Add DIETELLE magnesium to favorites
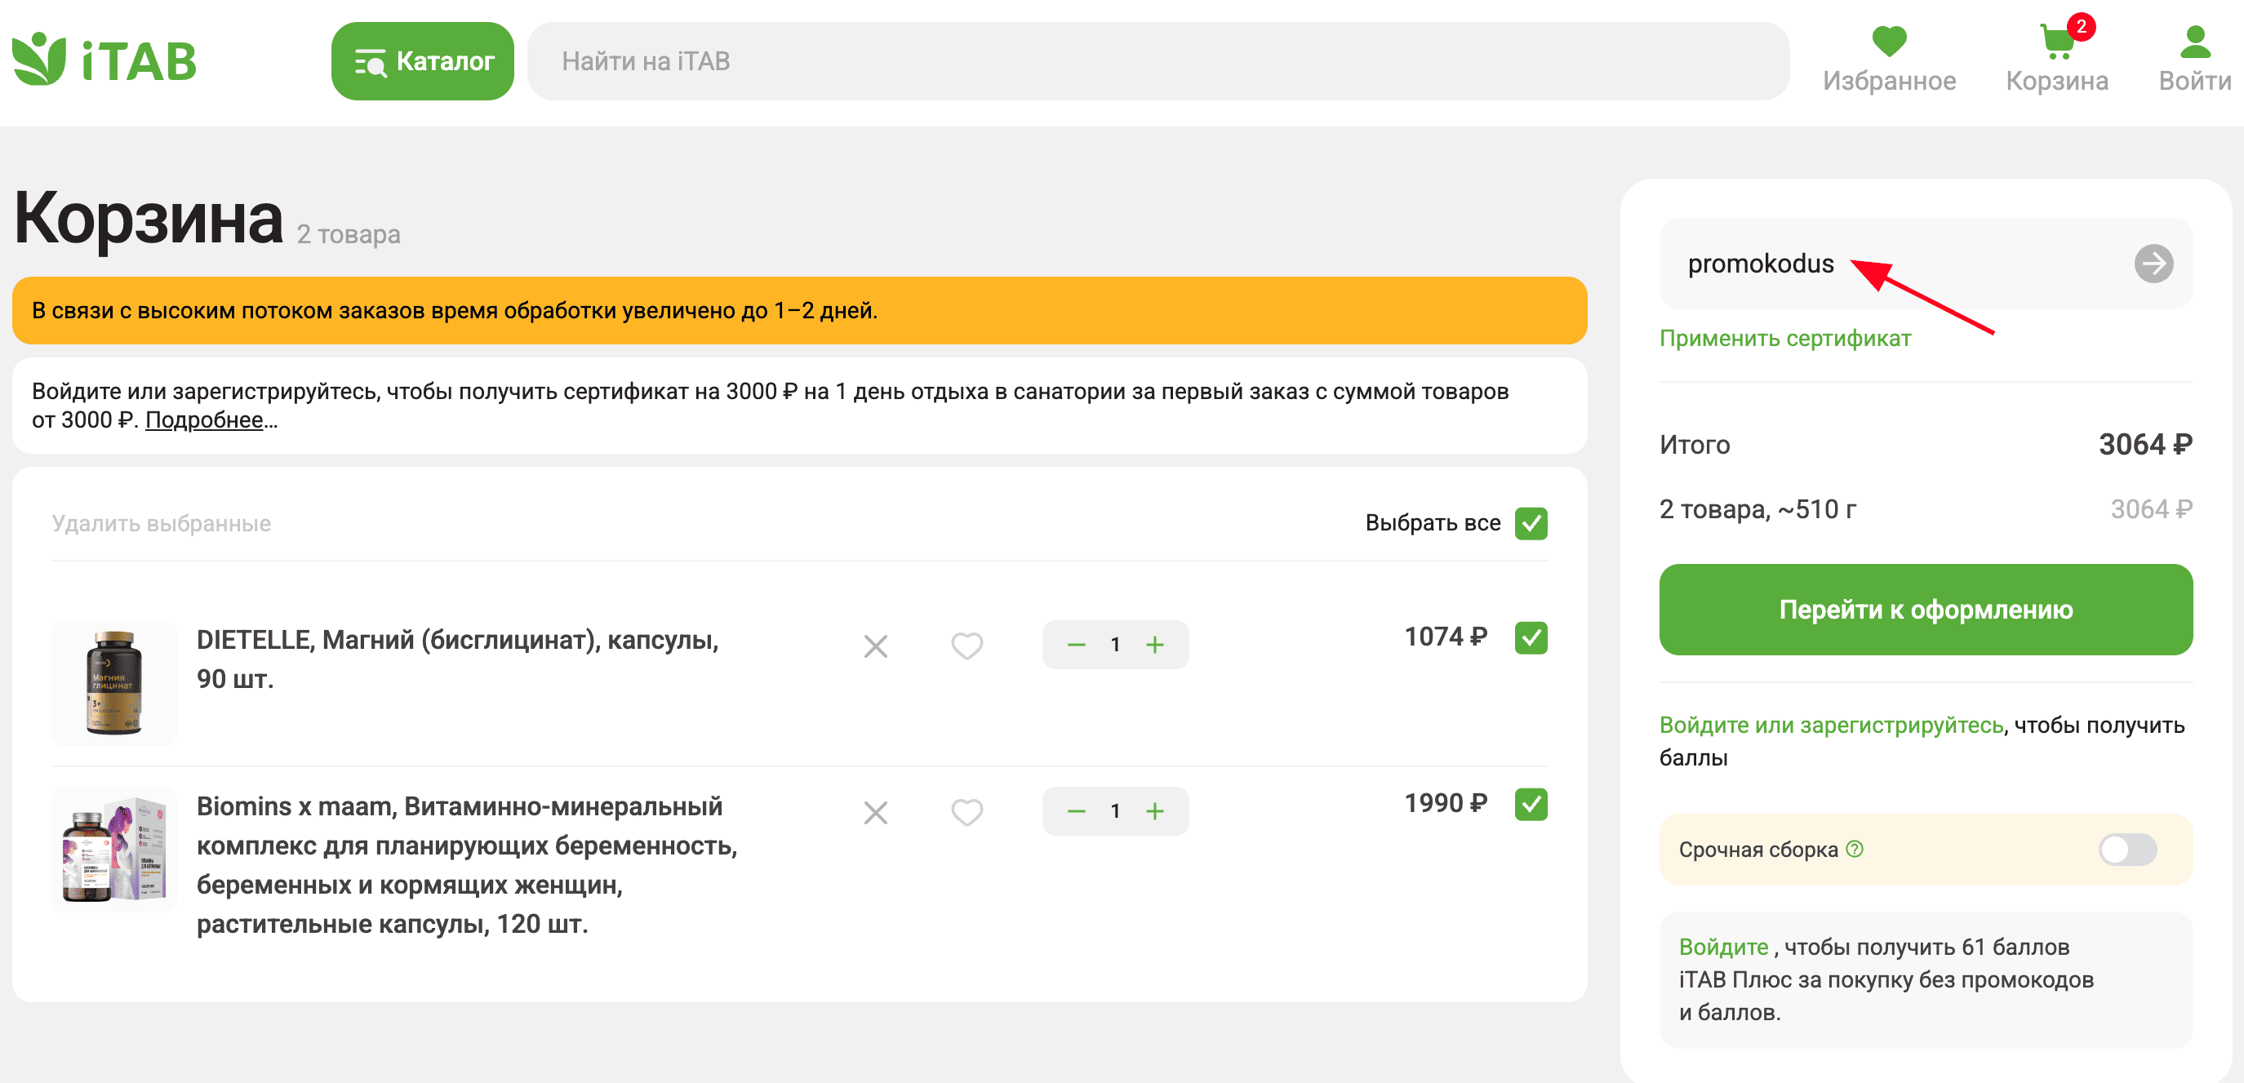This screenshot has height=1083, width=2244. point(966,645)
